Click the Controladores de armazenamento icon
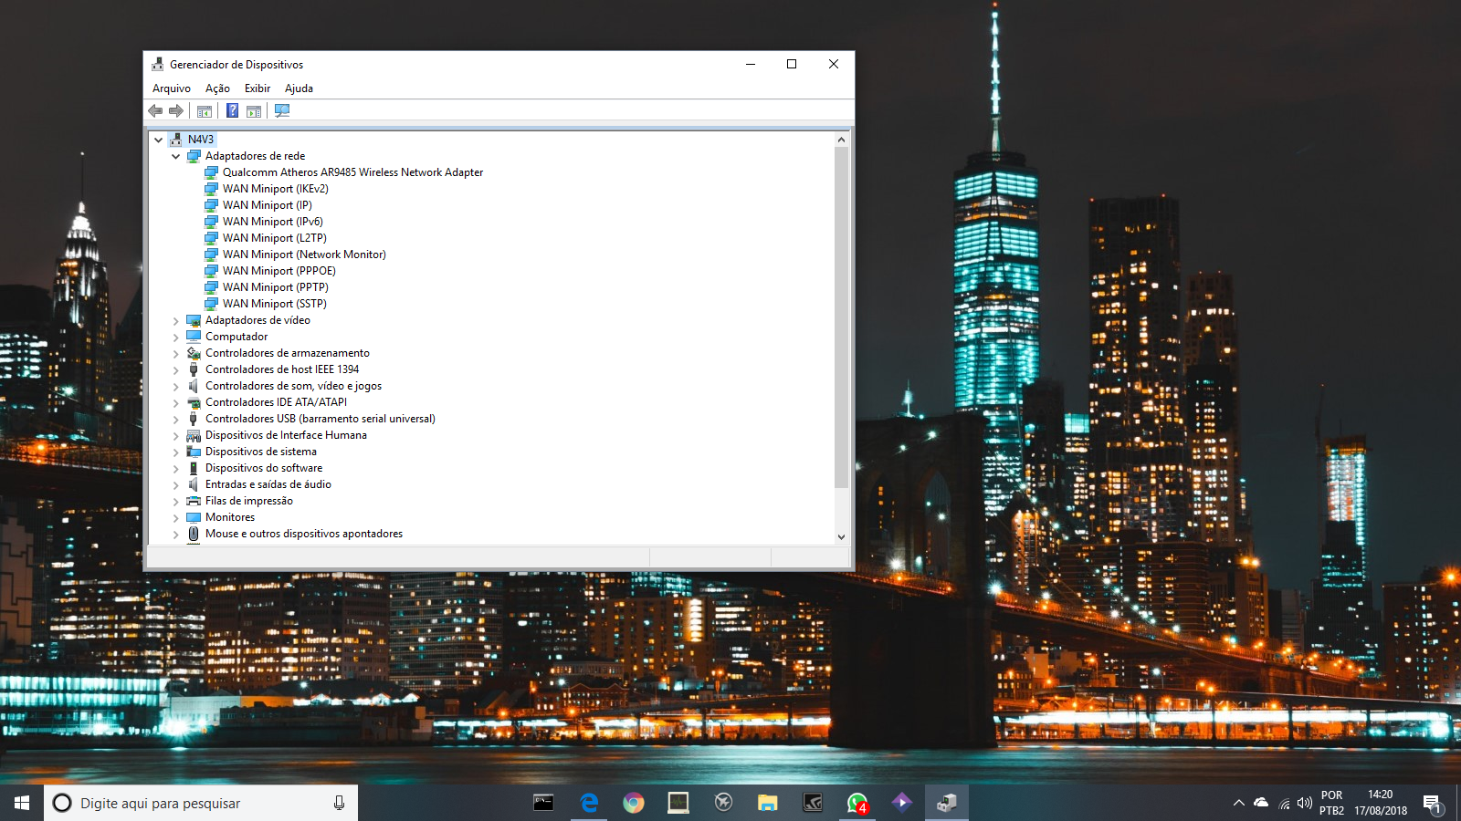Viewport: 1461px width, 821px height. pyautogui.click(x=194, y=353)
